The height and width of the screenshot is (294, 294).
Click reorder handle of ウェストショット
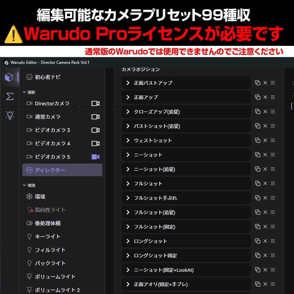click(273, 140)
